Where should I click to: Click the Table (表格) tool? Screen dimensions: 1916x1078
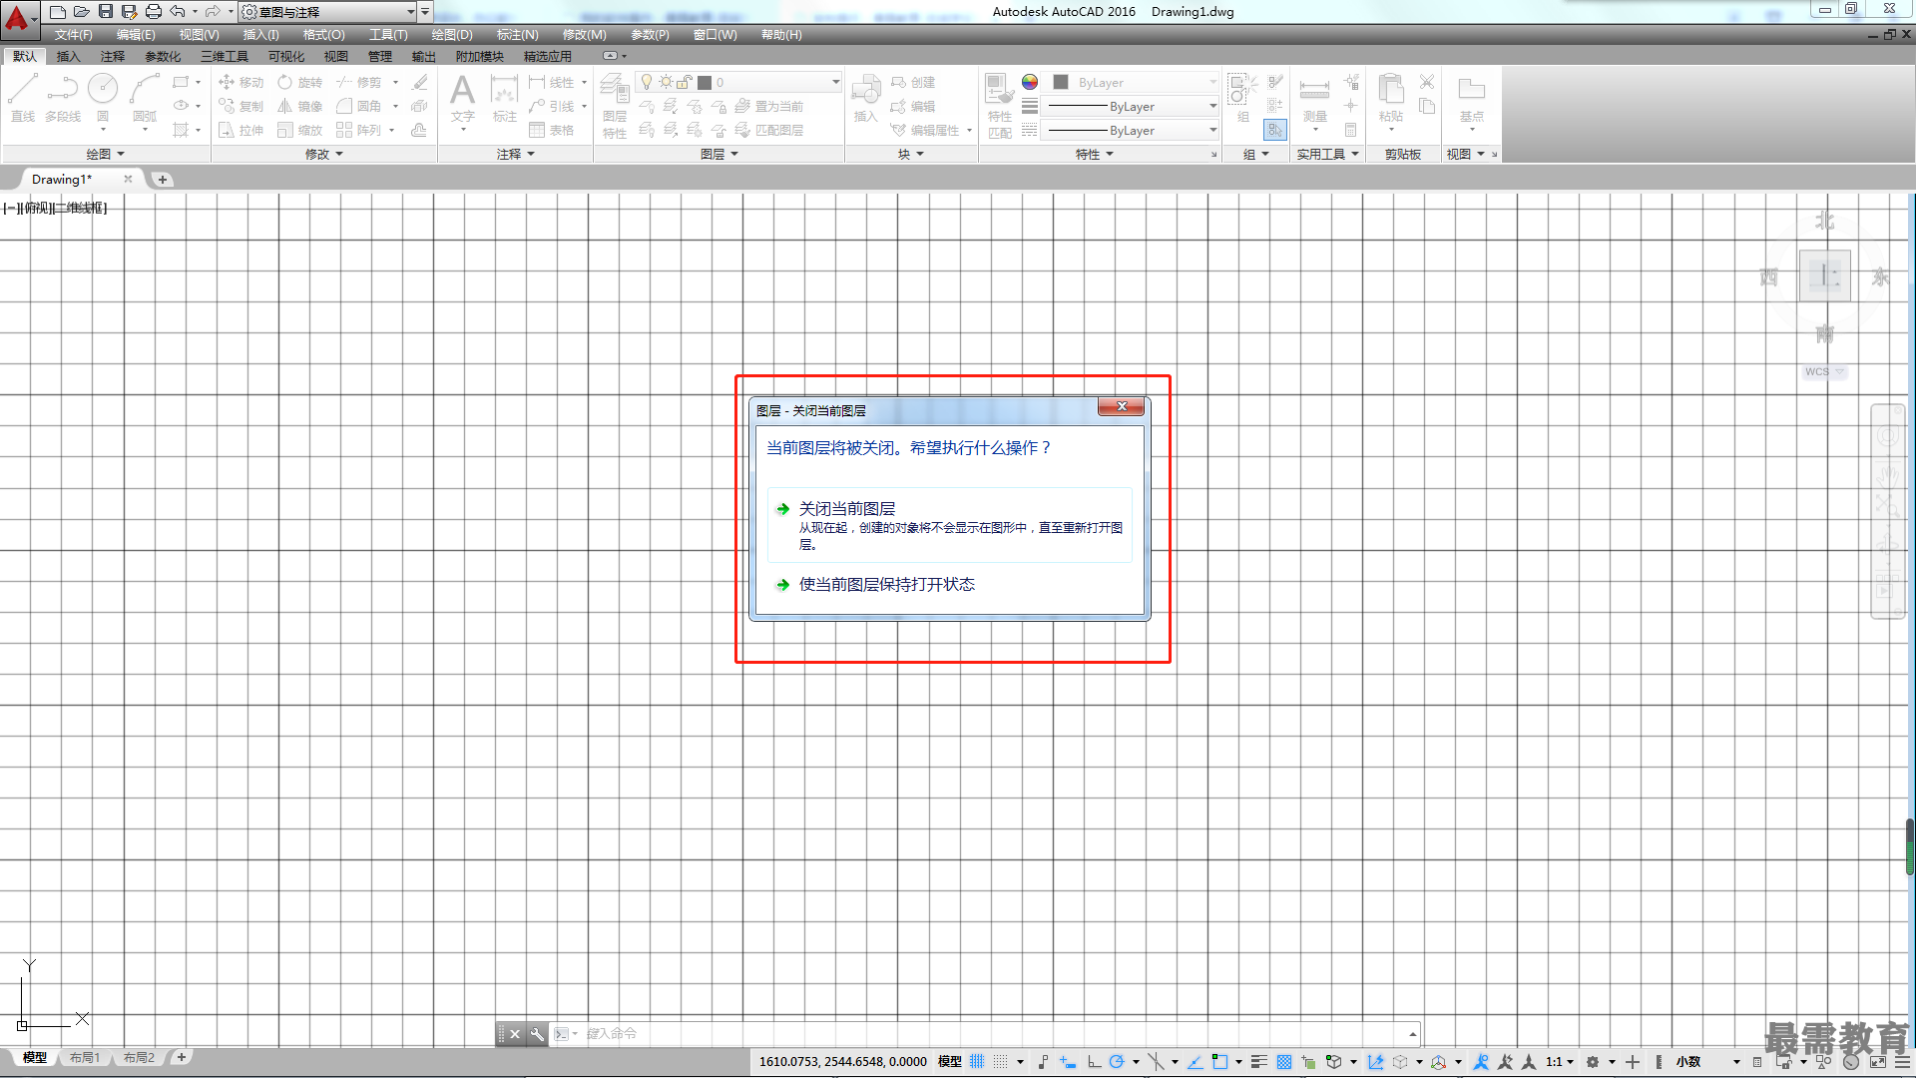click(552, 130)
